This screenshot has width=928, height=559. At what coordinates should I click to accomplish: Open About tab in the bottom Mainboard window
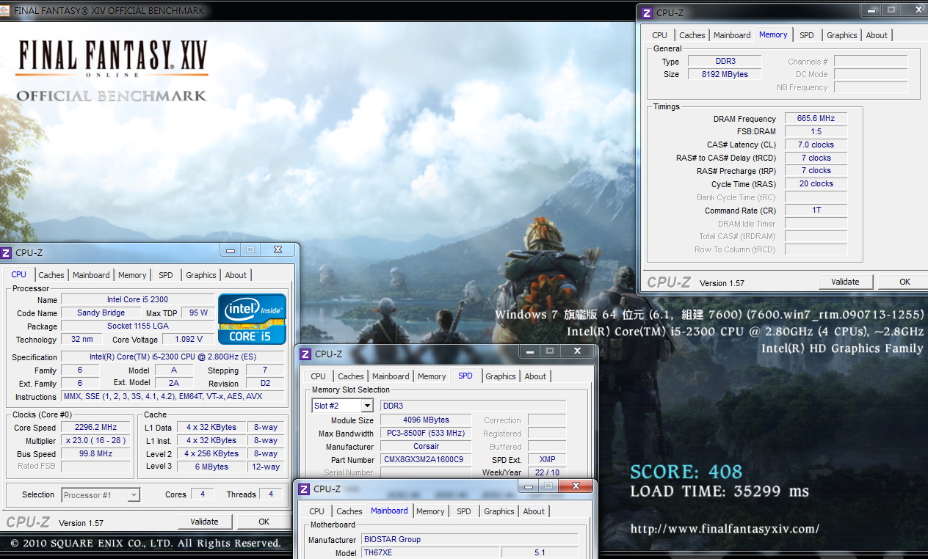pyautogui.click(x=534, y=511)
